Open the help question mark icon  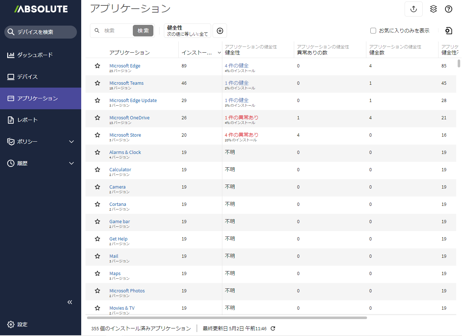[449, 9]
